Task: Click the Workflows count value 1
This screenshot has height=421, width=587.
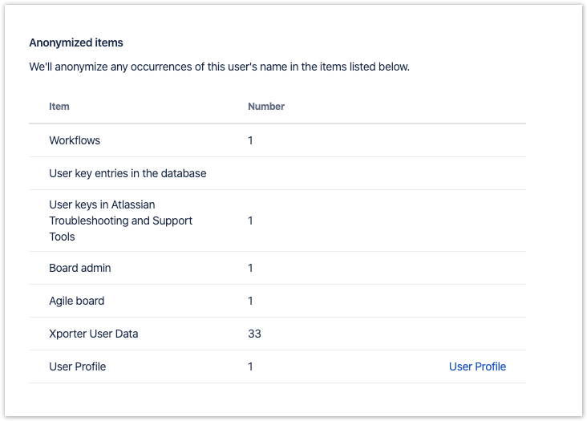Action: tap(251, 140)
